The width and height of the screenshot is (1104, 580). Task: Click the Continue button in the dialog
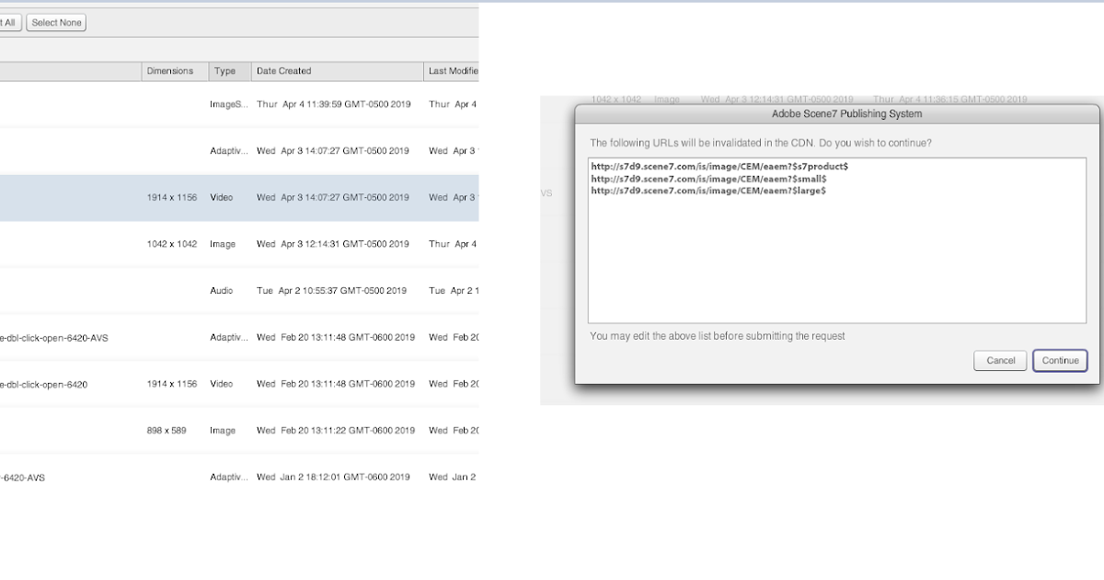click(x=1060, y=360)
